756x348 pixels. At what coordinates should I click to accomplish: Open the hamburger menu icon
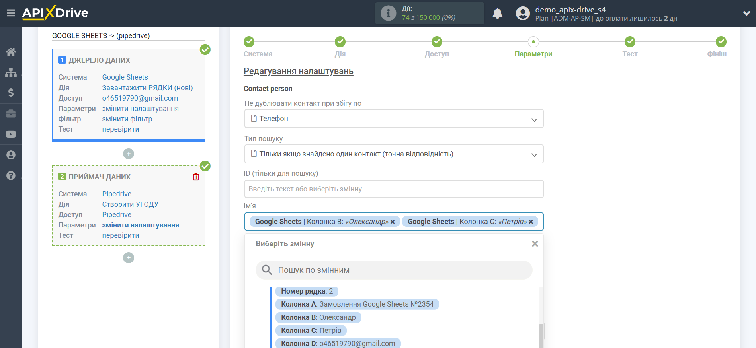pyautogui.click(x=11, y=13)
